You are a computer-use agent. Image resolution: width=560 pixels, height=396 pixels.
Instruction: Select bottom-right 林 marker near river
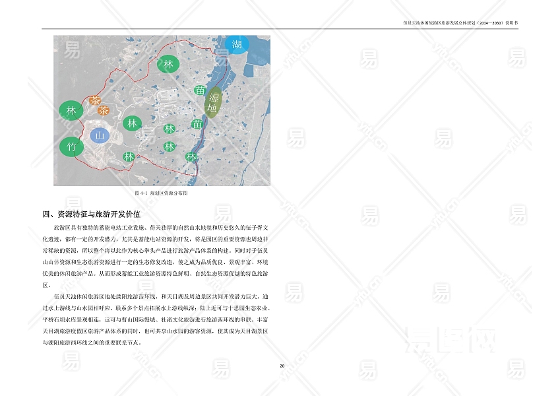[x=191, y=156]
